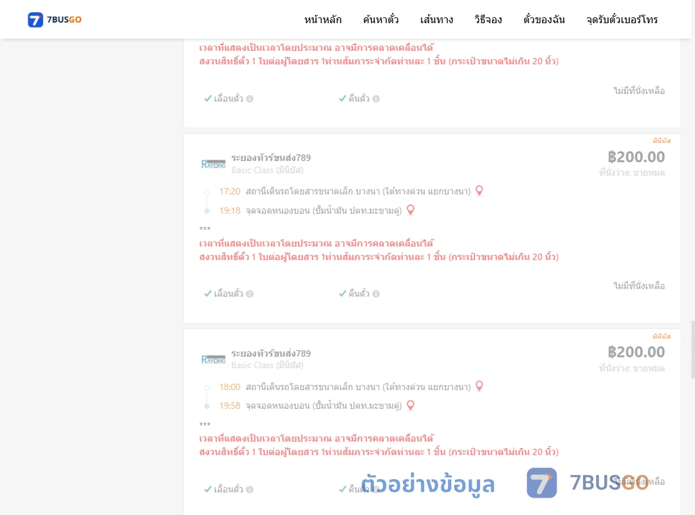Click map pin for 18:00 บางนา departure
The image size is (695, 515).
[x=479, y=386]
